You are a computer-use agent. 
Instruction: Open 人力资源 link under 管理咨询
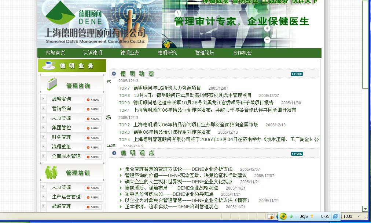tap(61, 118)
